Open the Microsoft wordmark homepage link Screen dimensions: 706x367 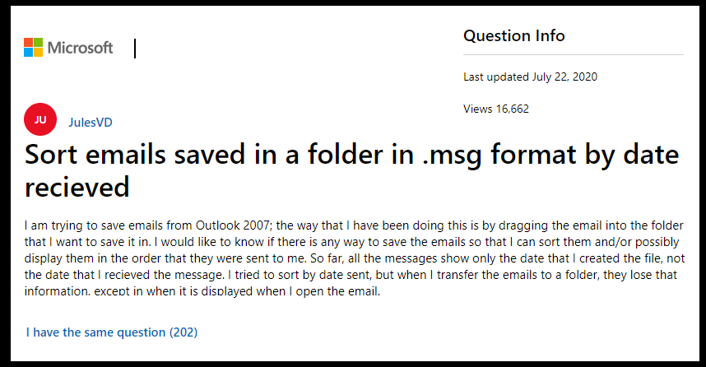pos(80,48)
